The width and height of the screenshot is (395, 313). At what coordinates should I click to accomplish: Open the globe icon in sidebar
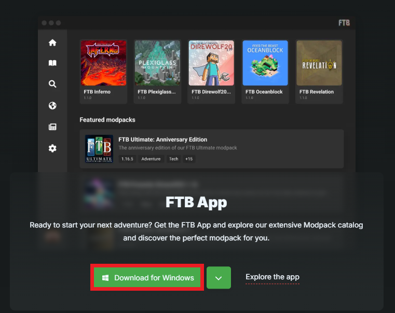(52, 106)
